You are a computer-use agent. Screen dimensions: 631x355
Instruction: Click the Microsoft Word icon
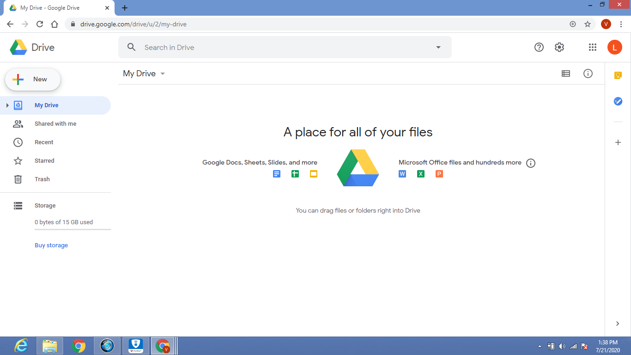(402, 174)
